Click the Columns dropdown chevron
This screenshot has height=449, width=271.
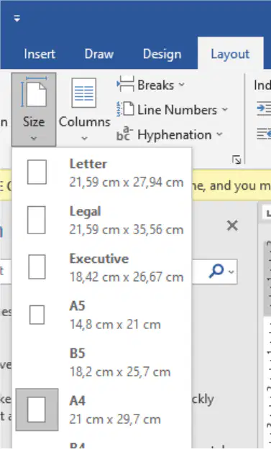(85, 139)
